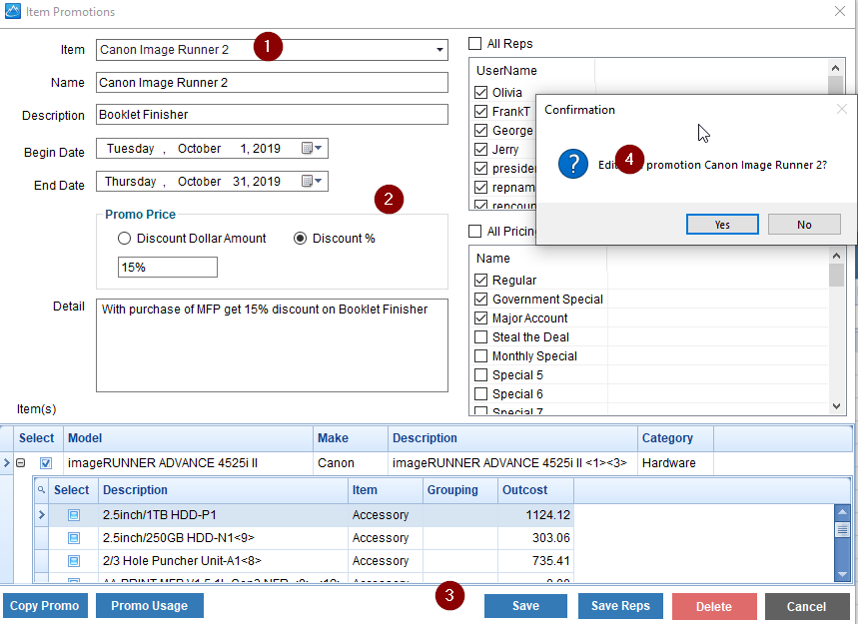Choose the Discount Dollar Amount radio option
This screenshot has height=624, width=858.
point(124,239)
